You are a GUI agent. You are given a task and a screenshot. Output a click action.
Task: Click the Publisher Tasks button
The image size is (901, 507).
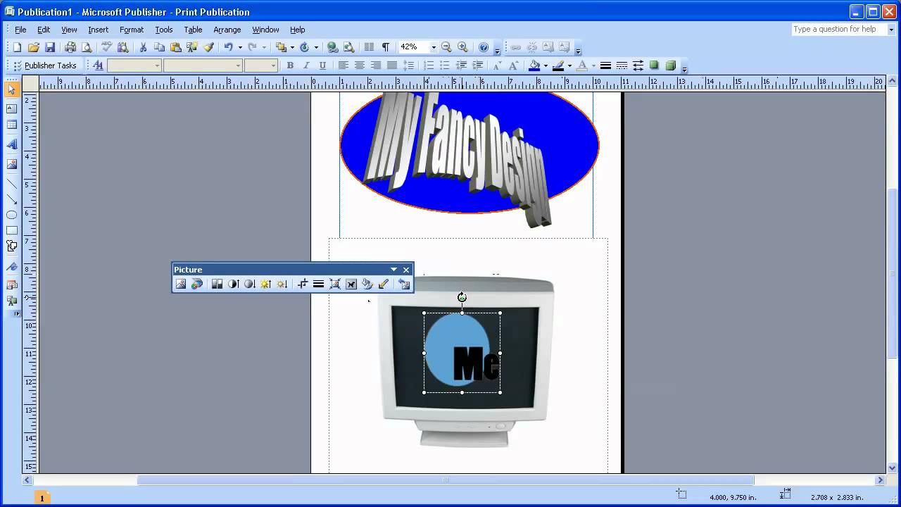(46, 65)
